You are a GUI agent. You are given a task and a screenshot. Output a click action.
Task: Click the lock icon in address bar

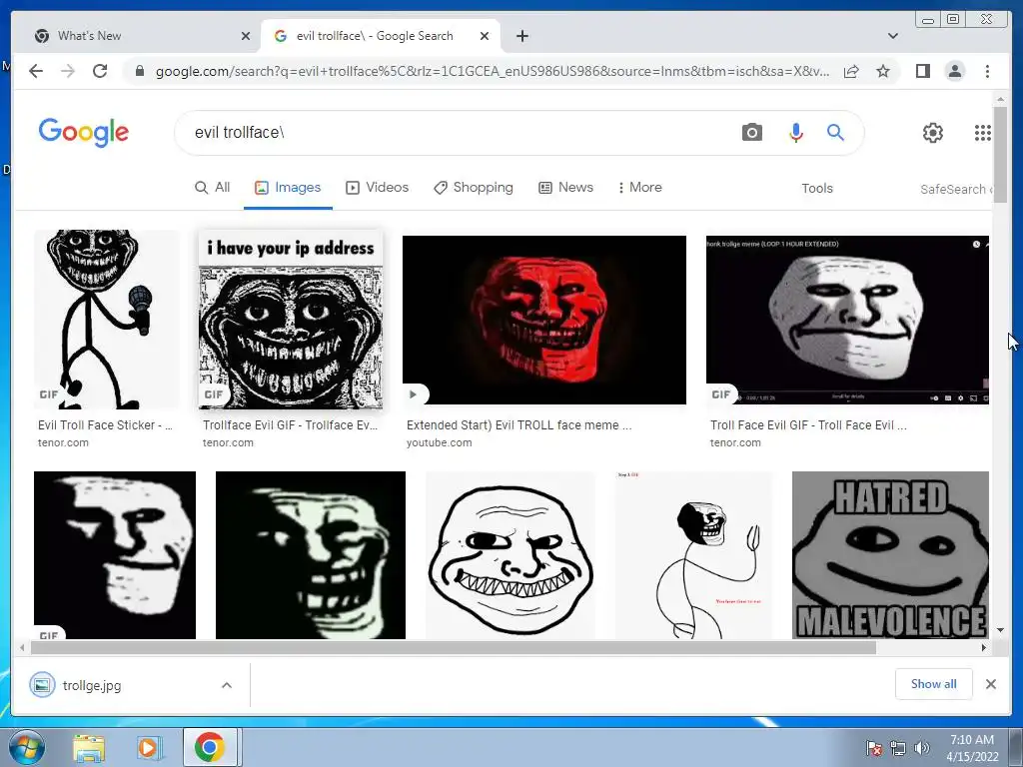pos(139,71)
